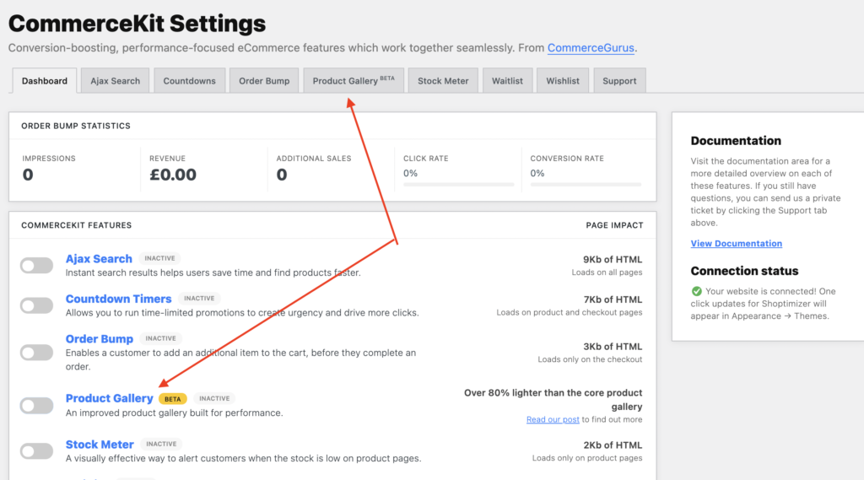The image size is (864, 480).
Task: Click the '3Kb of HTML' page impact
Action: (x=613, y=347)
